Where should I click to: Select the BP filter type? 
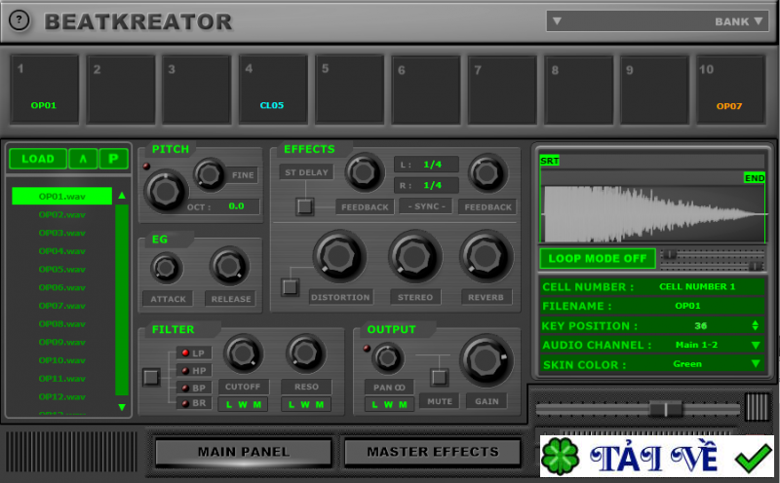coord(193,388)
